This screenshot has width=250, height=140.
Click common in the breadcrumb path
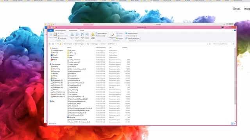[103, 44]
